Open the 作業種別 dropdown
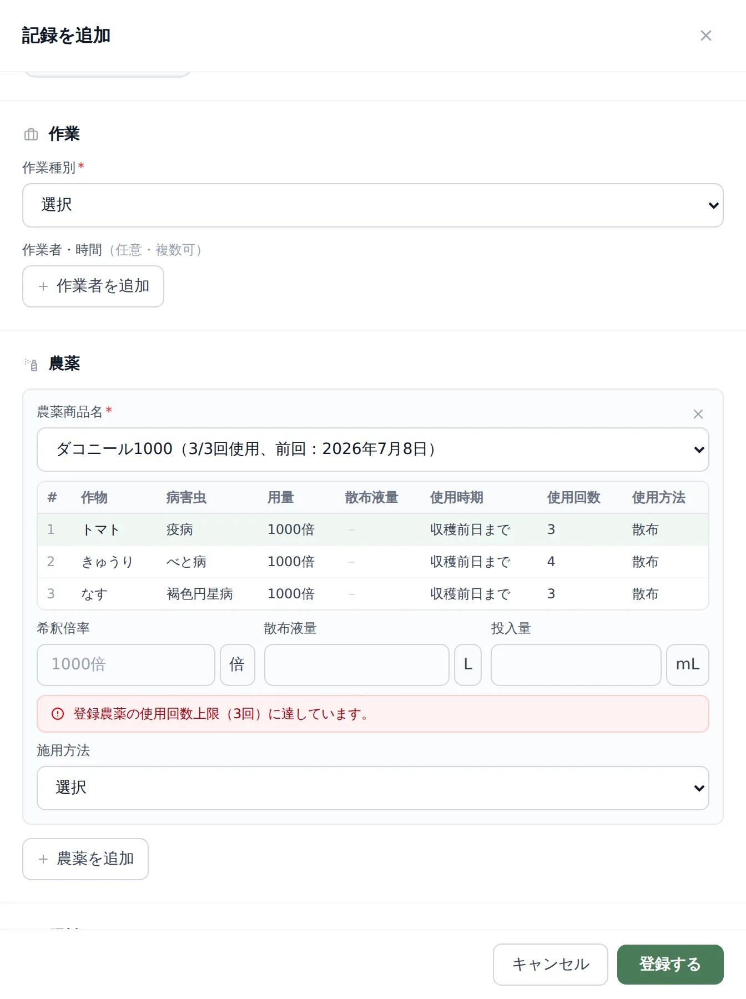Viewport: 746px width, 999px height. tap(373, 205)
